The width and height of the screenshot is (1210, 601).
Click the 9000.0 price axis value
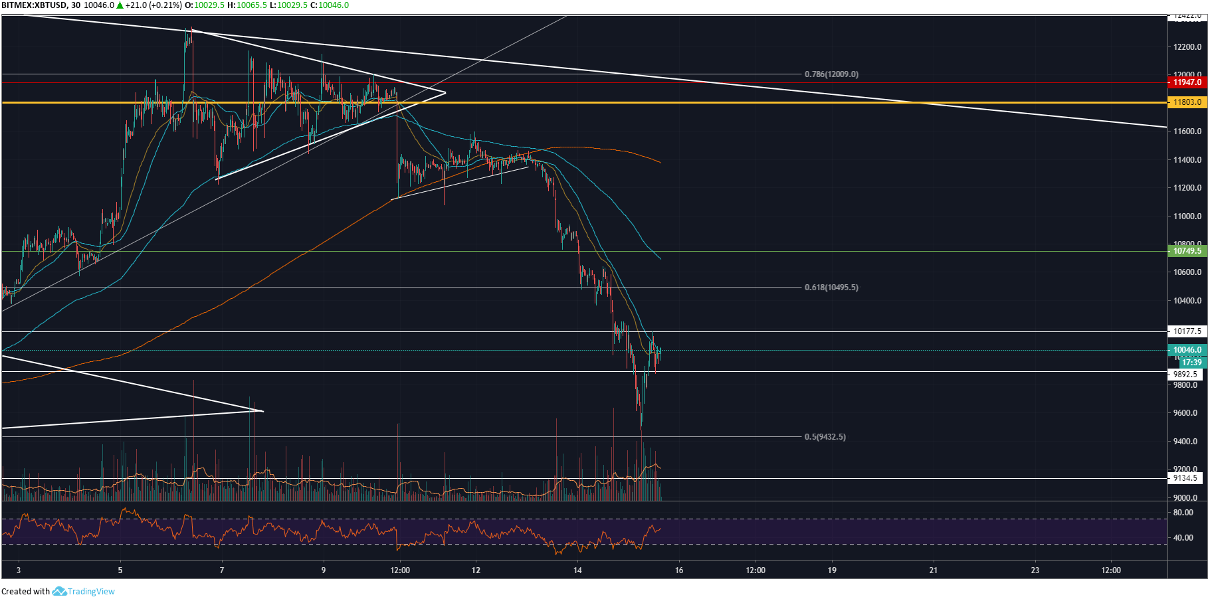click(1185, 498)
